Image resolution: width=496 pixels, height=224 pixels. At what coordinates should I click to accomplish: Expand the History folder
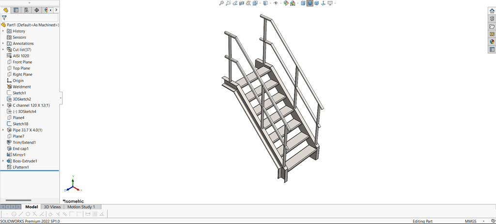[x=3, y=31]
